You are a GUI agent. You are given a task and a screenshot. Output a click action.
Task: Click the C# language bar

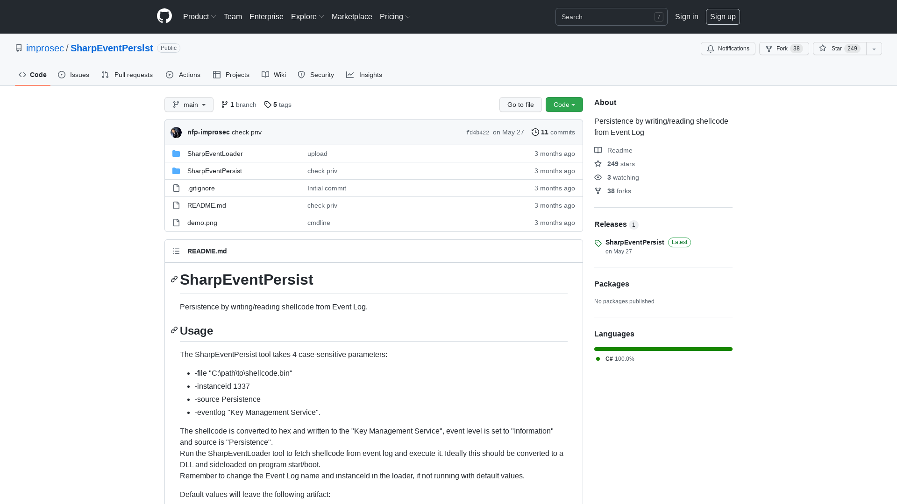663,349
